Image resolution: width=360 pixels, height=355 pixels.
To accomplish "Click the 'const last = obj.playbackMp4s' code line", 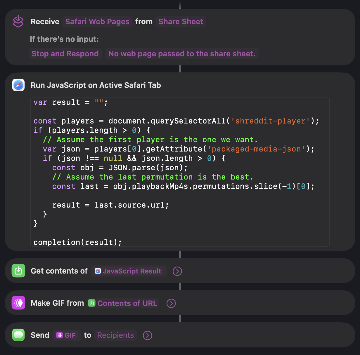I will (x=183, y=186).
